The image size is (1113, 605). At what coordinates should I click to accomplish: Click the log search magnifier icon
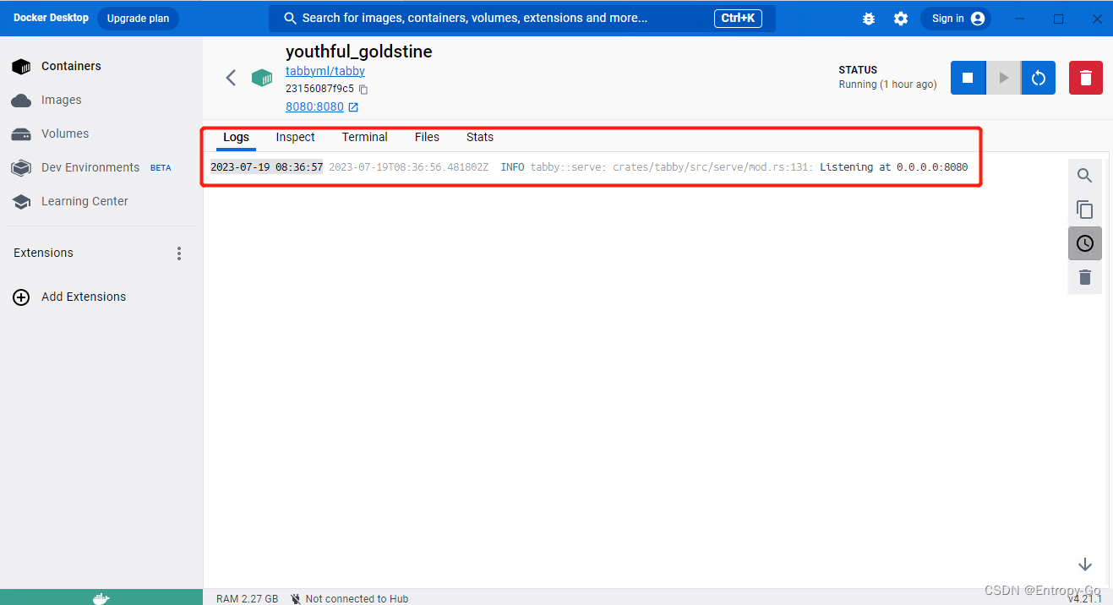pyautogui.click(x=1084, y=176)
